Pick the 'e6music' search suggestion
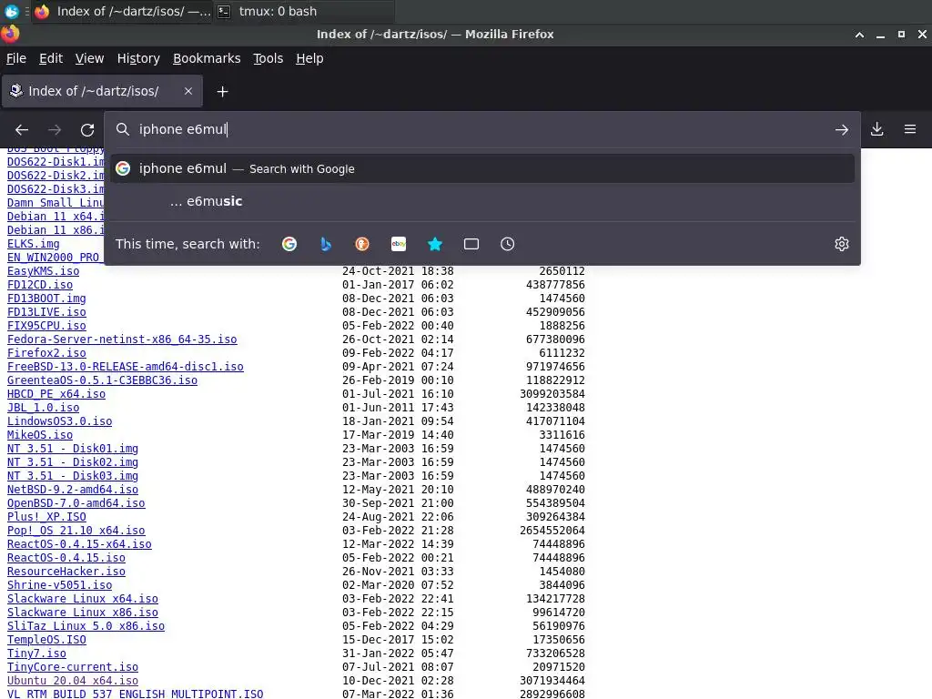The height and width of the screenshot is (699, 932). tap(482, 201)
